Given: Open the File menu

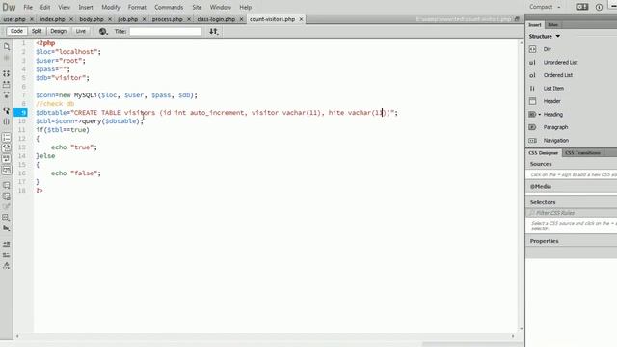Looking at the screenshot, I should 28,7.
